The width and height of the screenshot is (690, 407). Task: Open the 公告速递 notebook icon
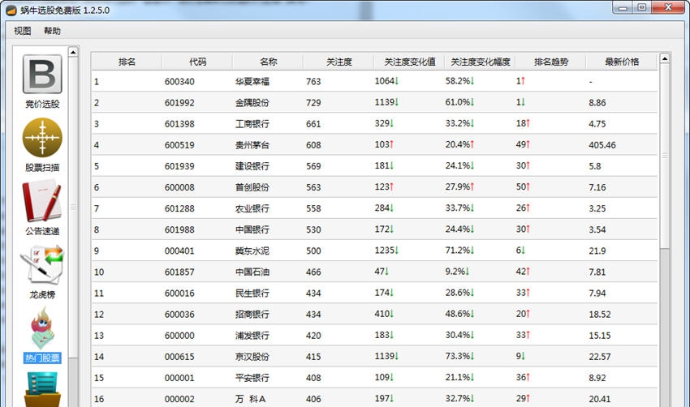[x=42, y=201]
